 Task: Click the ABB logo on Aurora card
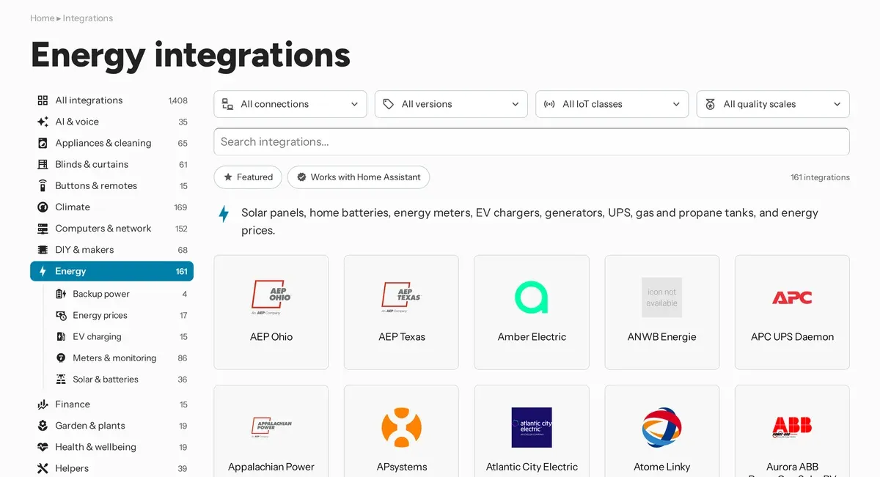point(792,427)
